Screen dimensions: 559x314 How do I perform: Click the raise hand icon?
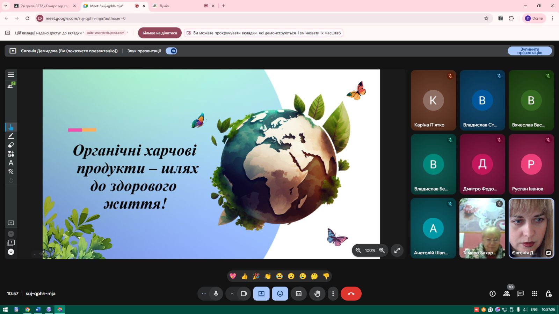point(317,294)
